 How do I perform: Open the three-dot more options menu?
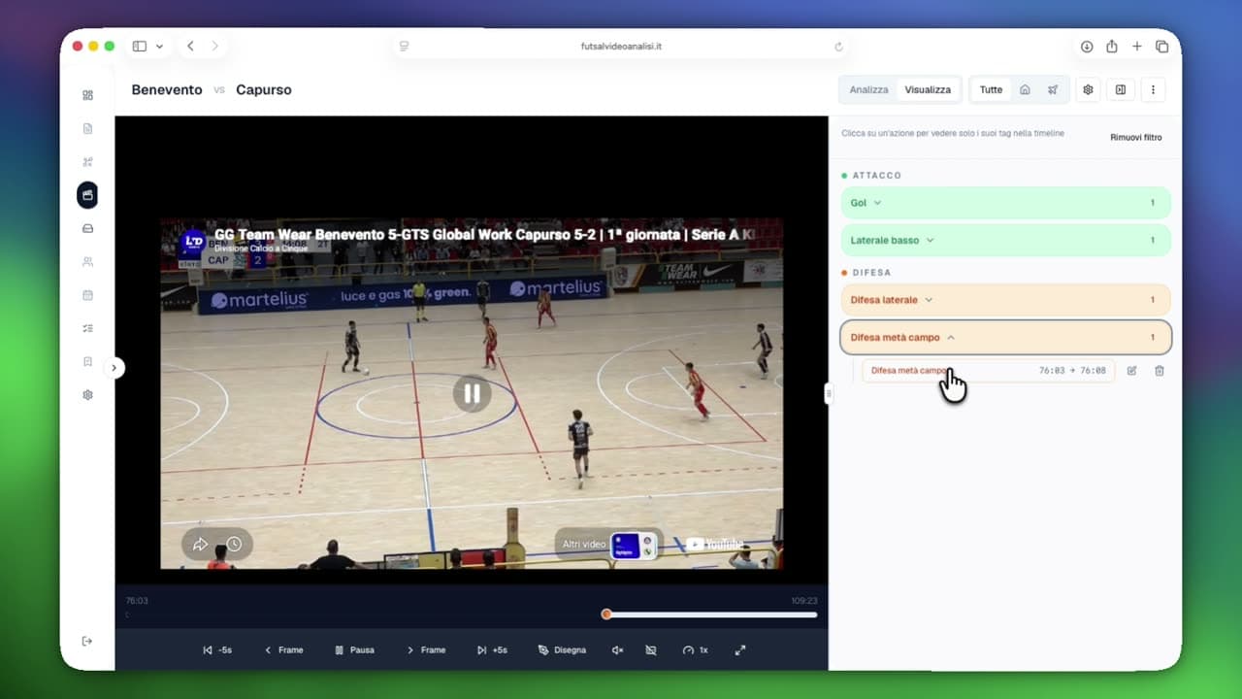[1153, 89]
